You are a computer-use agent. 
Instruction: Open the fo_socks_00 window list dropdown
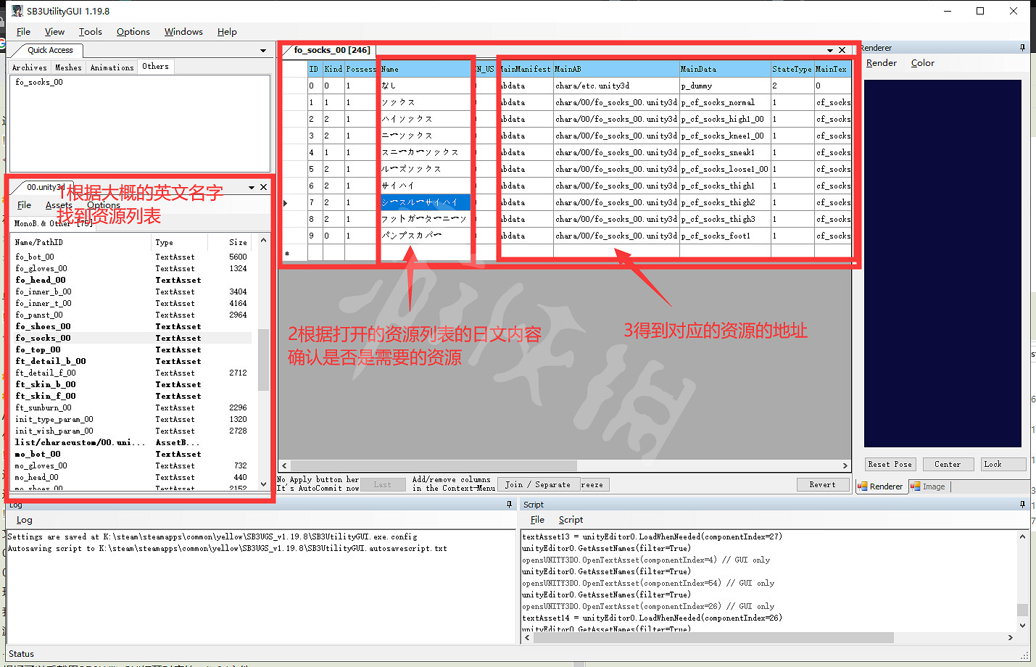click(x=829, y=50)
